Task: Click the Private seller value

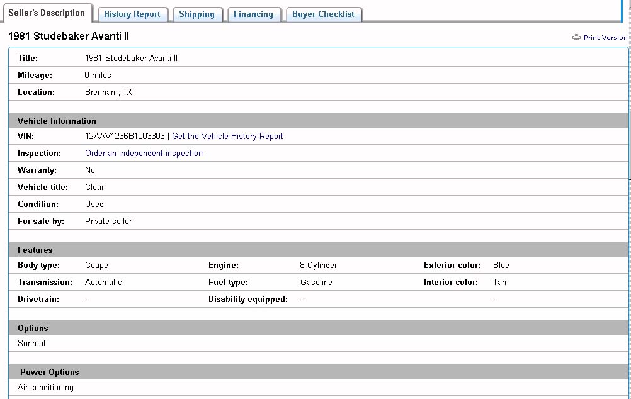Action: (x=108, y=222)
